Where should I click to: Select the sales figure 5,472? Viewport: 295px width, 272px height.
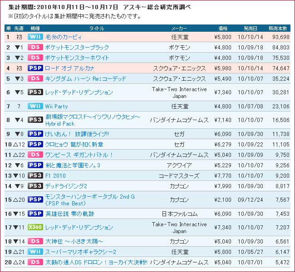click(x=282, y=262)
